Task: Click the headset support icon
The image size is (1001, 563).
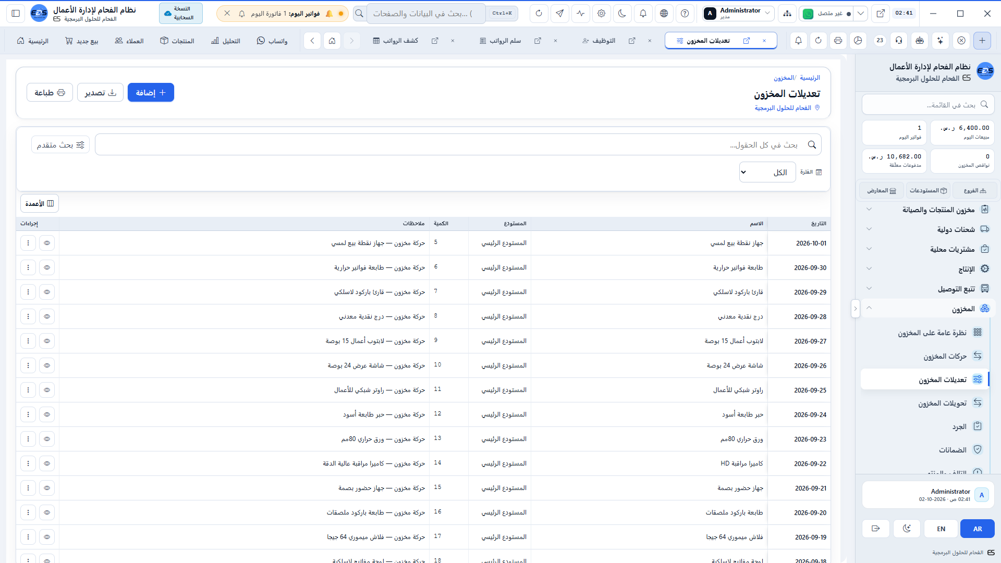Action: (899, 40)
